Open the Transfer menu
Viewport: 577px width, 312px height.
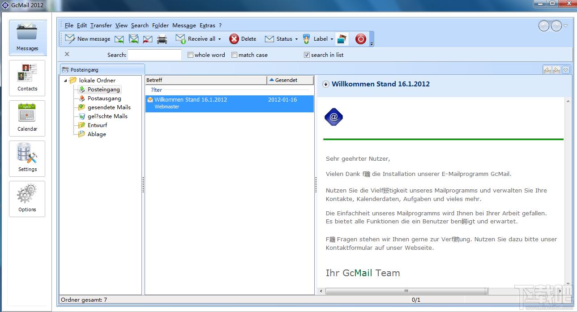tap(101, 26)
